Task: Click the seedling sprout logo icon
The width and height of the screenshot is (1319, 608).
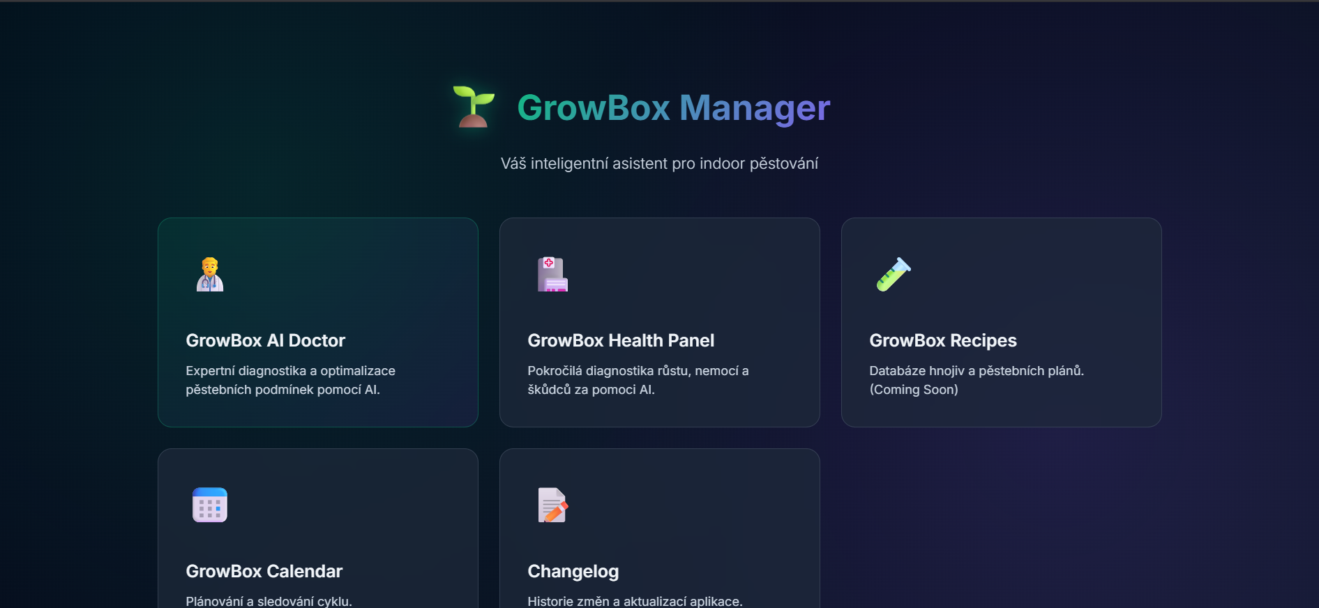Action: click(x=474, y=107)
